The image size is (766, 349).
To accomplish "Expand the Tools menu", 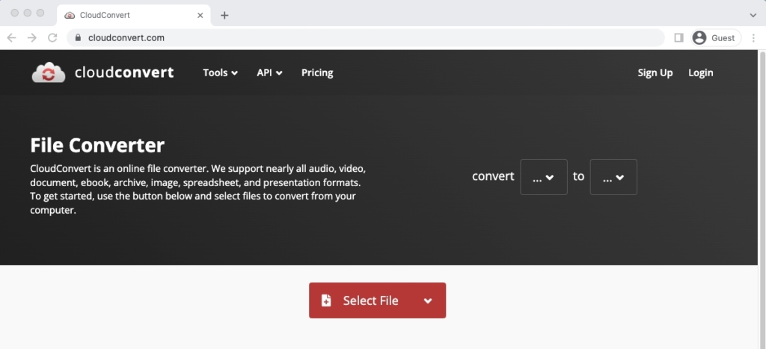I will [x=221, y=72].
